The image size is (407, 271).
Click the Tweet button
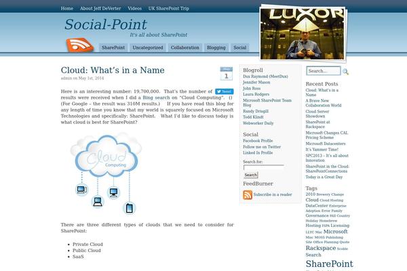click(x=225, y=91)
